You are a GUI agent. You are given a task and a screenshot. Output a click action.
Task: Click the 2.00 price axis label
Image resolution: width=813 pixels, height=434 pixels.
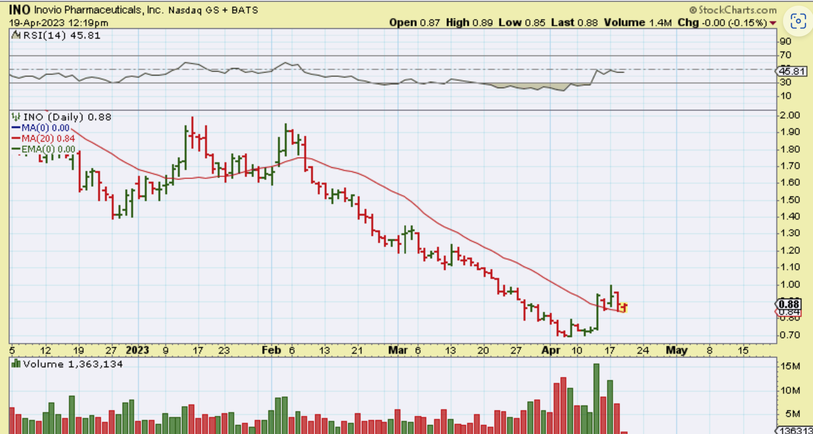tap(790, 115)
